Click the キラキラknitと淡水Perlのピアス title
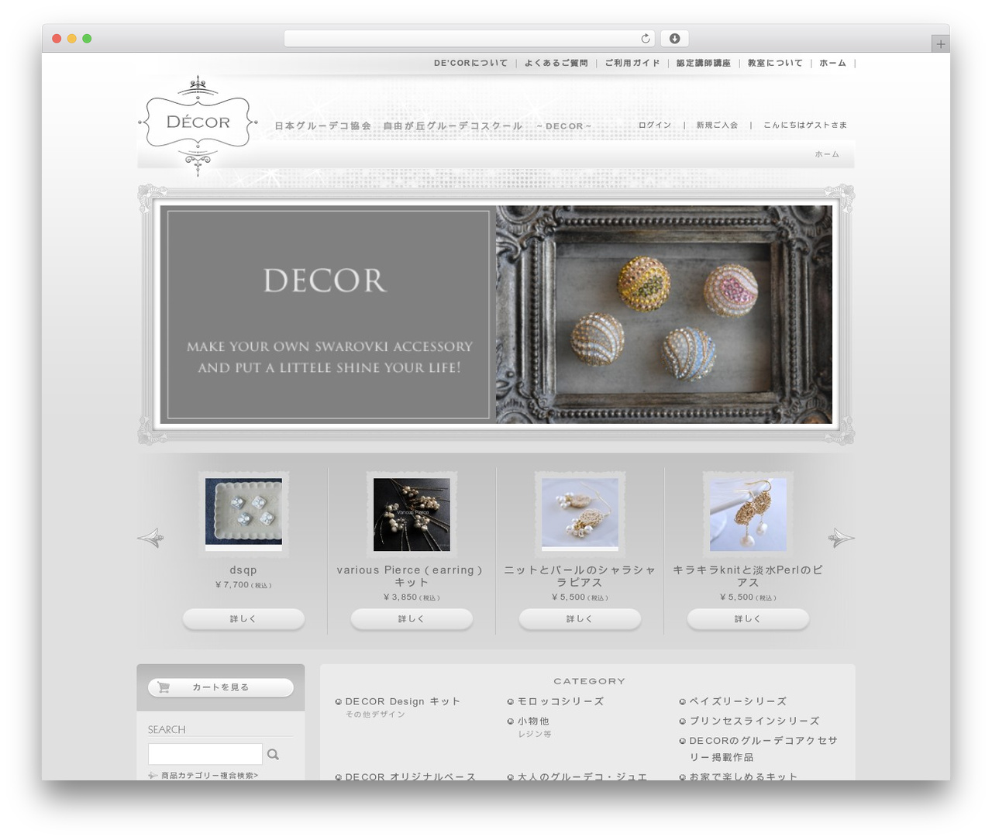The width and height of the screenshot is (992, 840). (748, 576)
